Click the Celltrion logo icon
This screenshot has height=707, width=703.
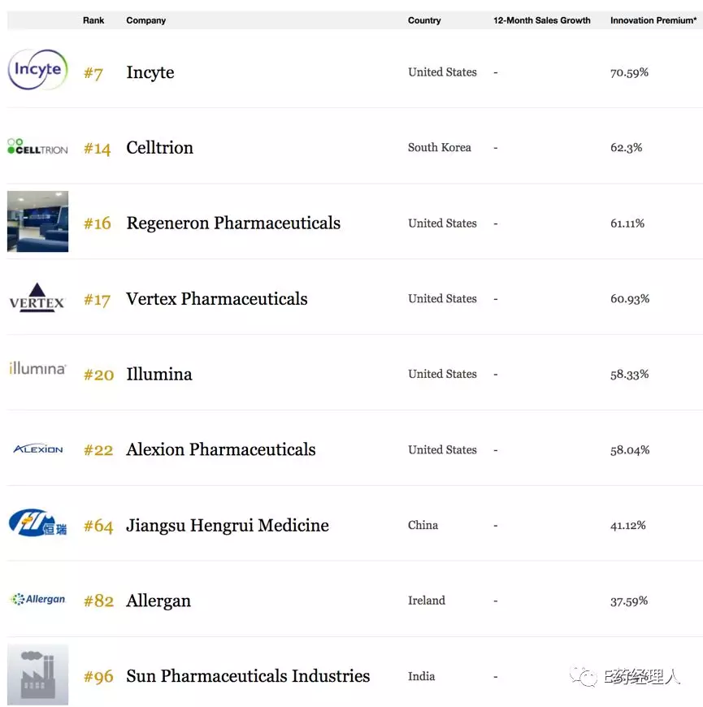pos(37,147)
